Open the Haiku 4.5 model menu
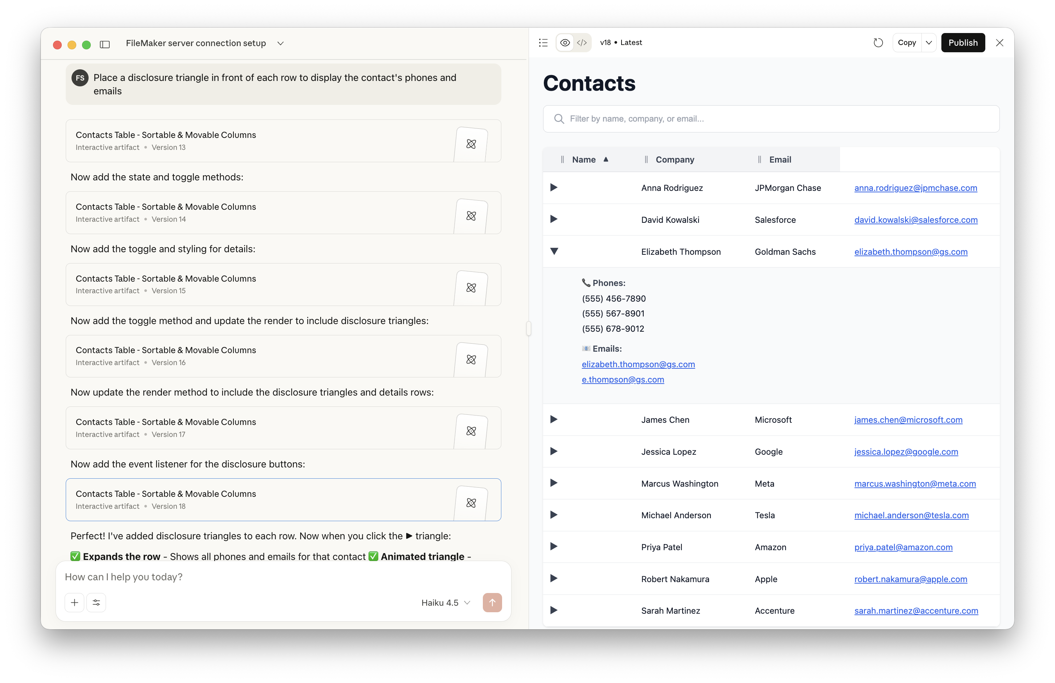This screenshot has width=1055, height=683. 445,603
